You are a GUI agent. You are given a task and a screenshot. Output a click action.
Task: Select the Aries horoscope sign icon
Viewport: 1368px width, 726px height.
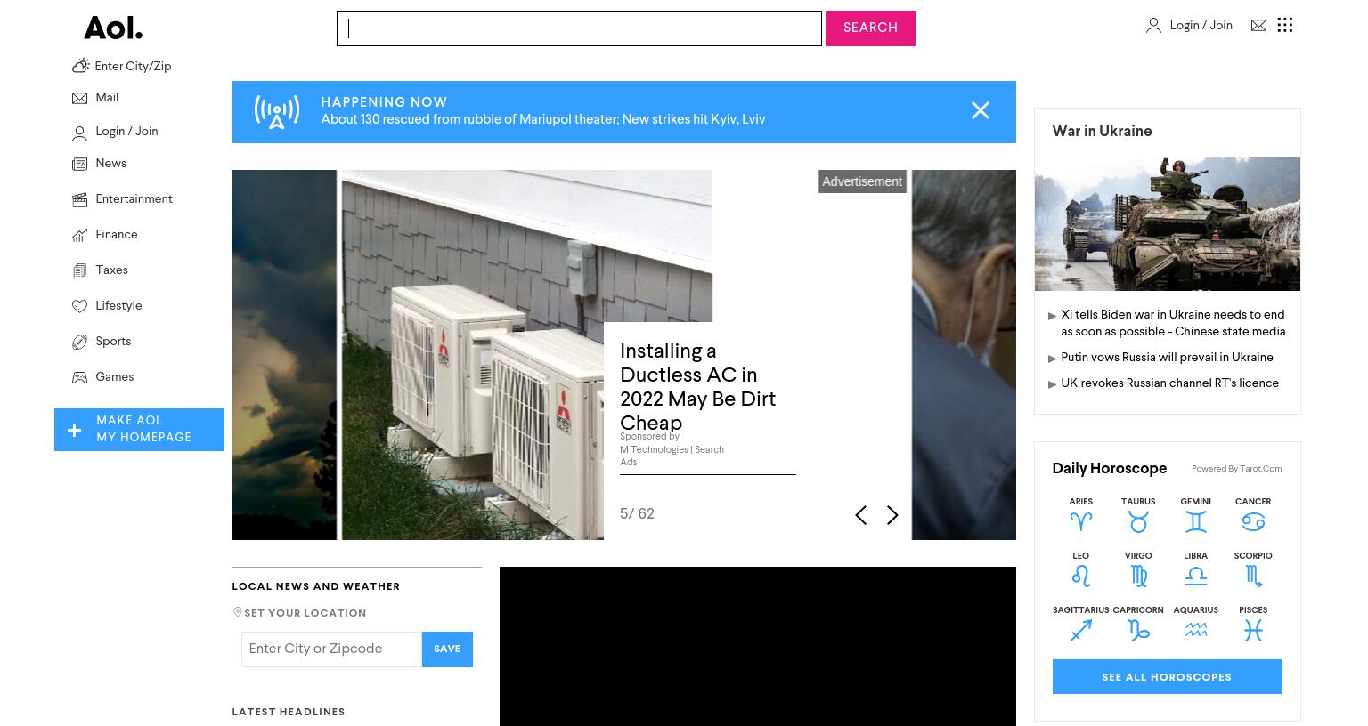click(1080, 522)
